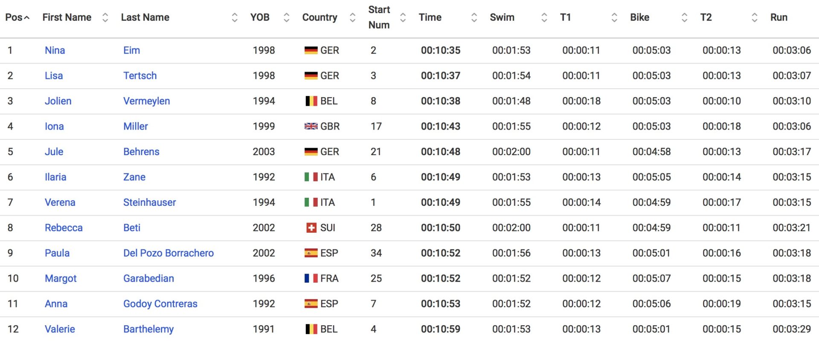
Task: Click Time column sort arrows
Action: pyautogui.click(x=474, y=17)
